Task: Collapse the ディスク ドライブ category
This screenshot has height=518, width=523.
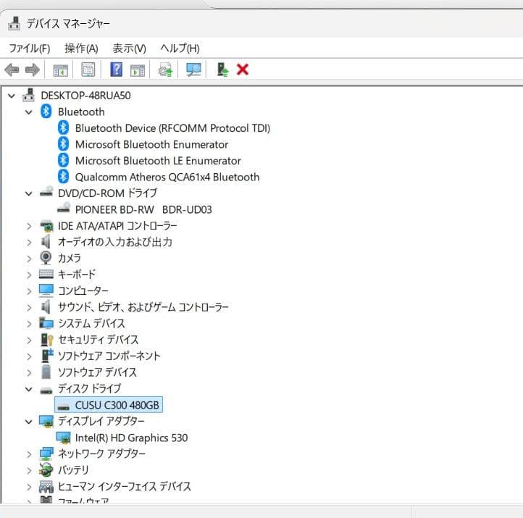Action: [29, 389]
